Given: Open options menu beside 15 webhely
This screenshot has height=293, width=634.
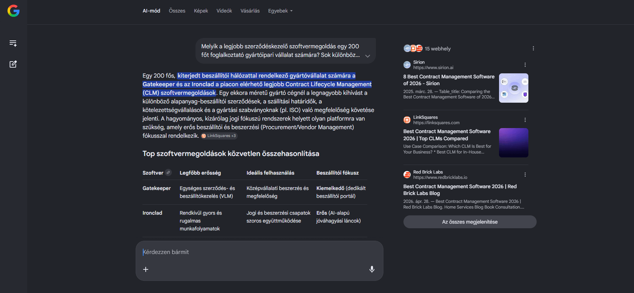Looking at the screenshot, I should [533, 48].
